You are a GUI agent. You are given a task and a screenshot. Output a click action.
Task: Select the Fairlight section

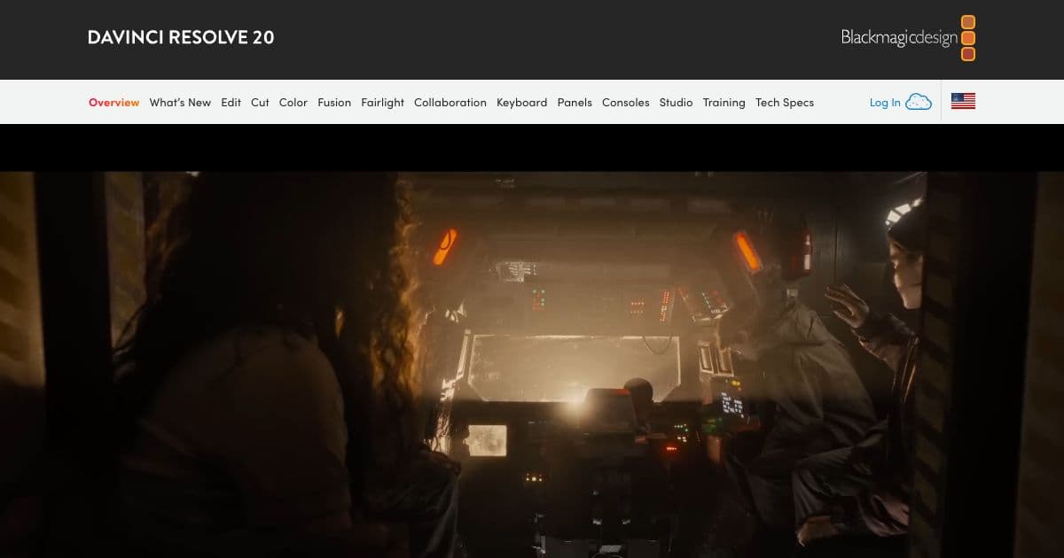(382, 102)
